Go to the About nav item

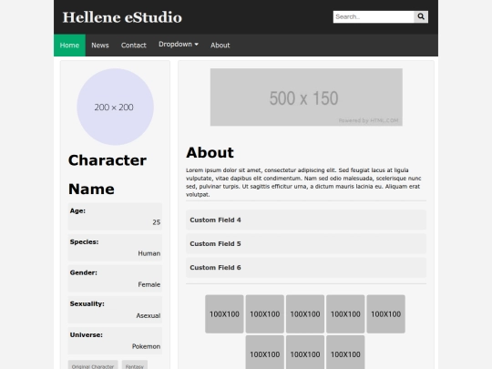point(220,46)
